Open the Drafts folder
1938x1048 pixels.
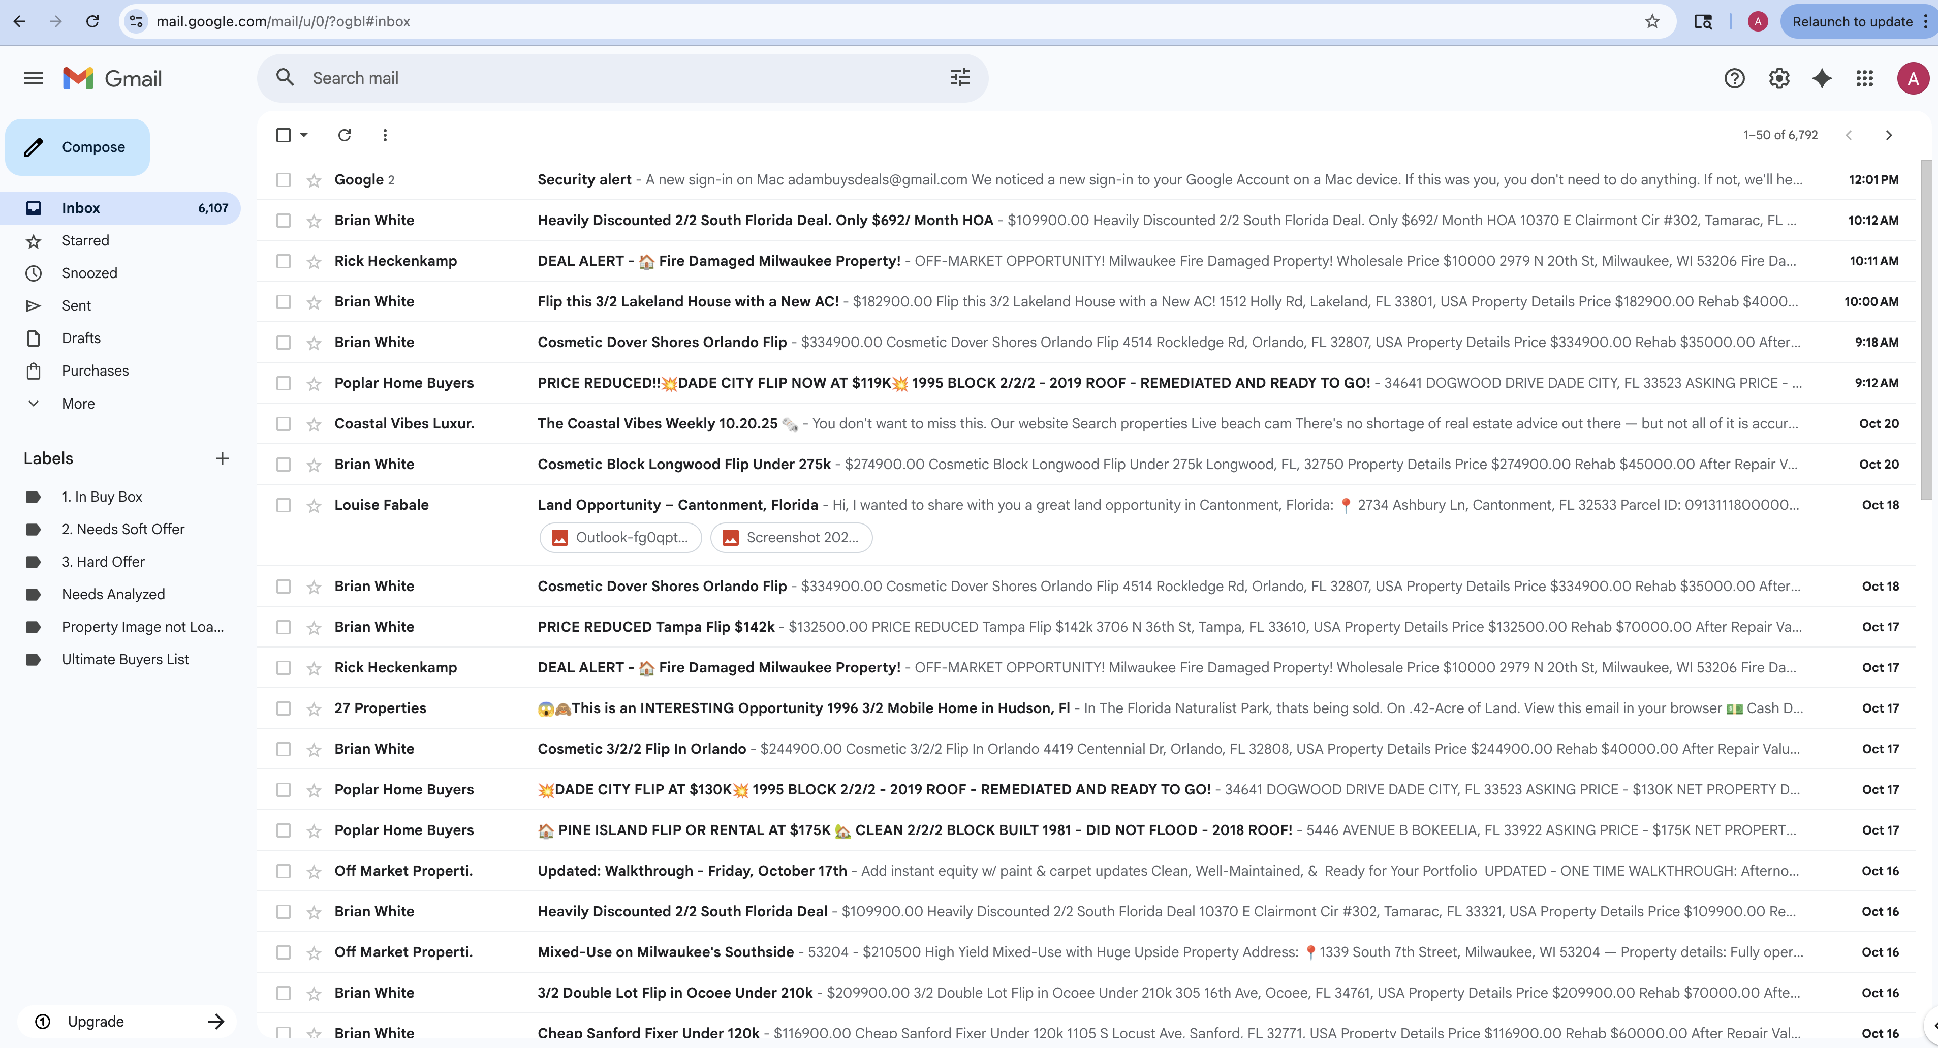80,338
